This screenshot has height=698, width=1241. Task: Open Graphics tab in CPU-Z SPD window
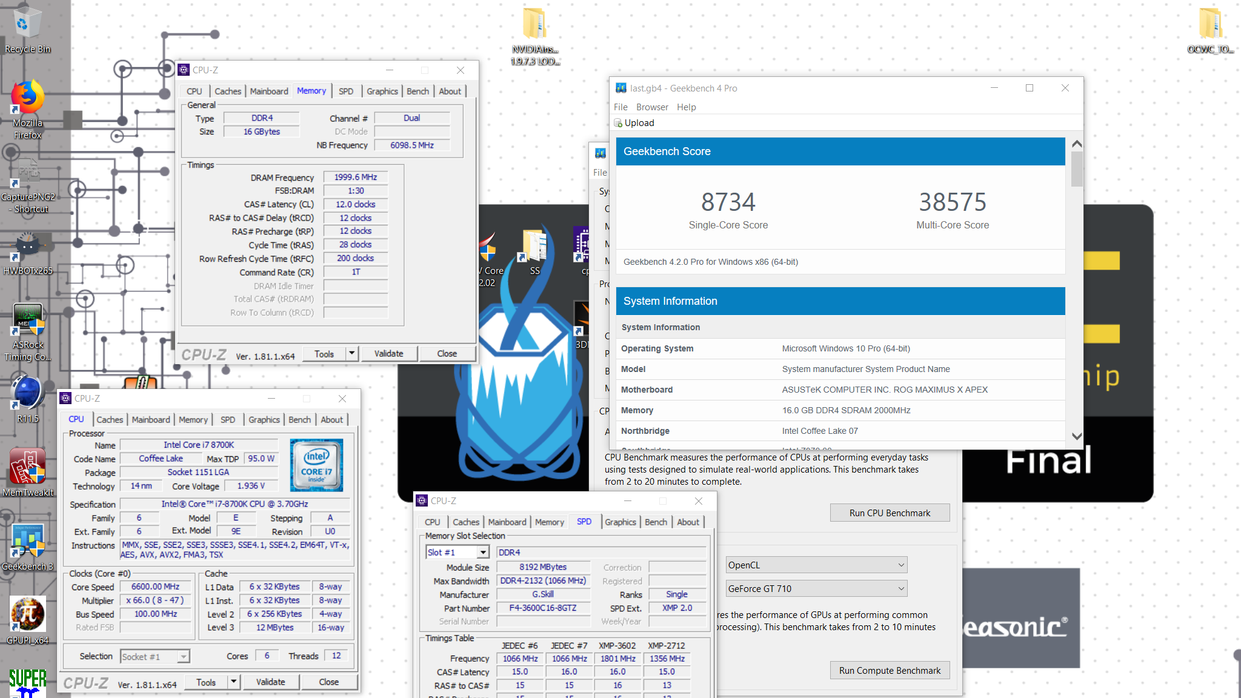tap(620, 522)
